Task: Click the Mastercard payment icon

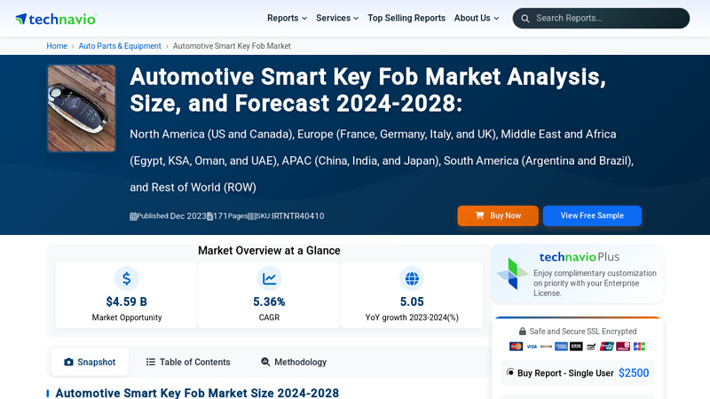Action: pyautogui.click(x=517, y=347)
